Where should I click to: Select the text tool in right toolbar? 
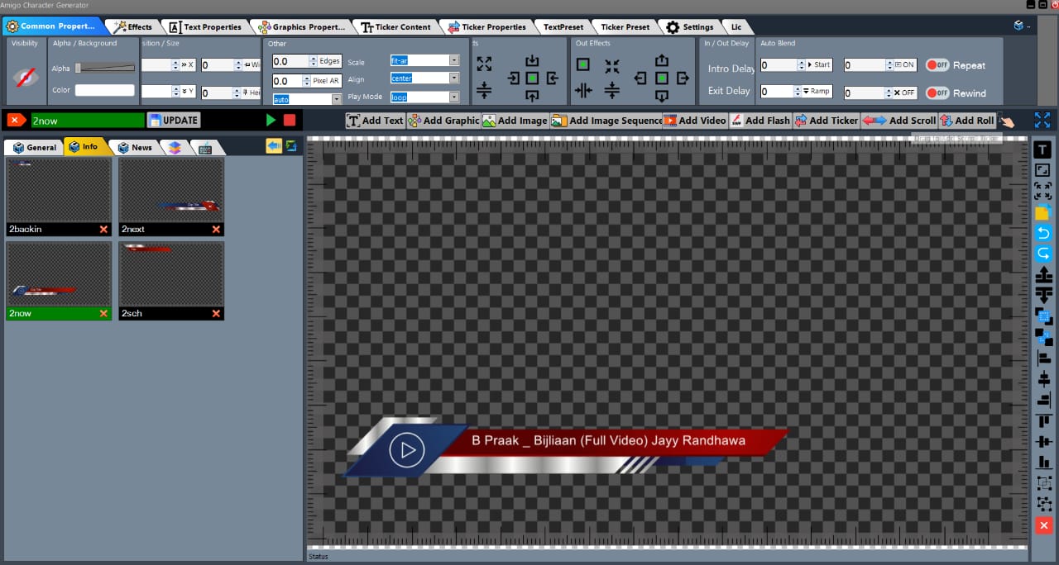click(x=1043, y=150)
